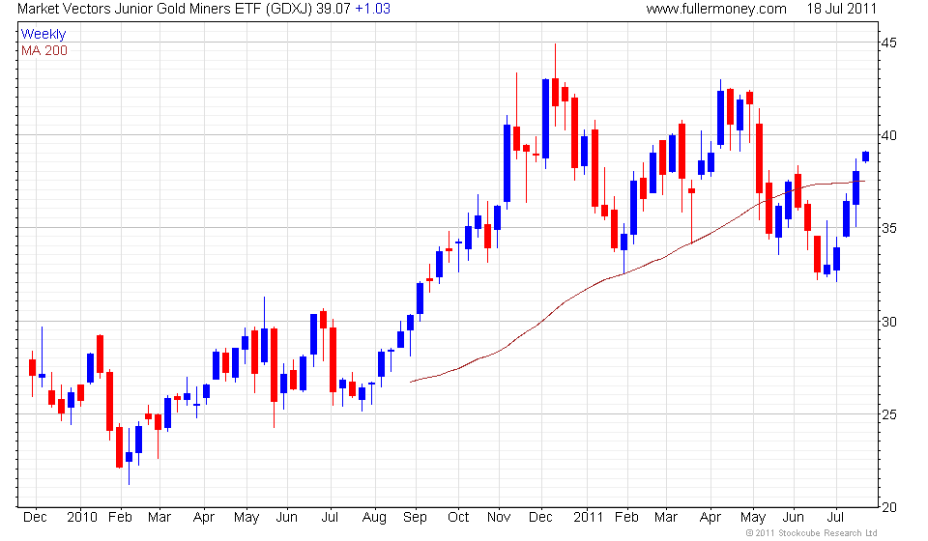Screen dimensions: 928x541
Task: Click the 'Sep' time axis label
Action: point(415,518)
